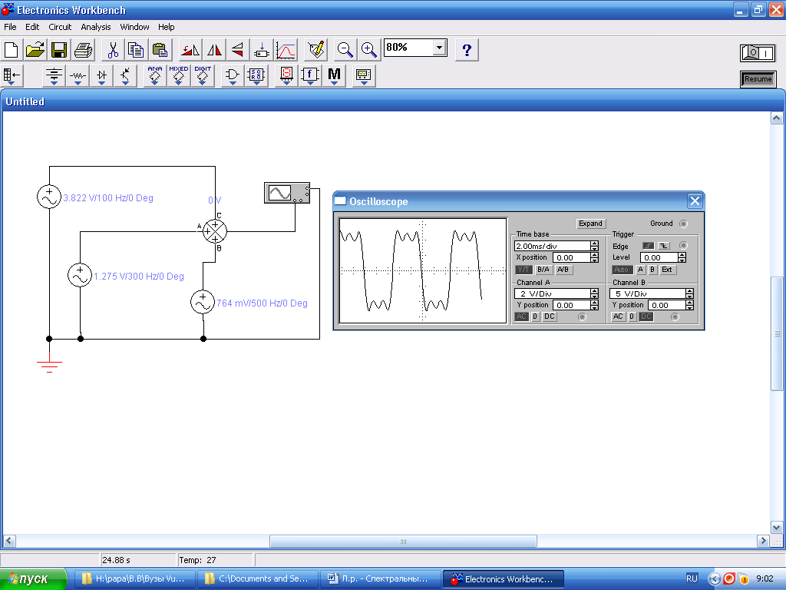Screen dimensions: 786x590
Task: Open the Circuit menu
Action: click(x=60, y=27)
